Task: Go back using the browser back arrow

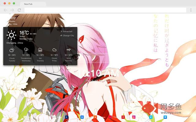Action: [6, 10]
